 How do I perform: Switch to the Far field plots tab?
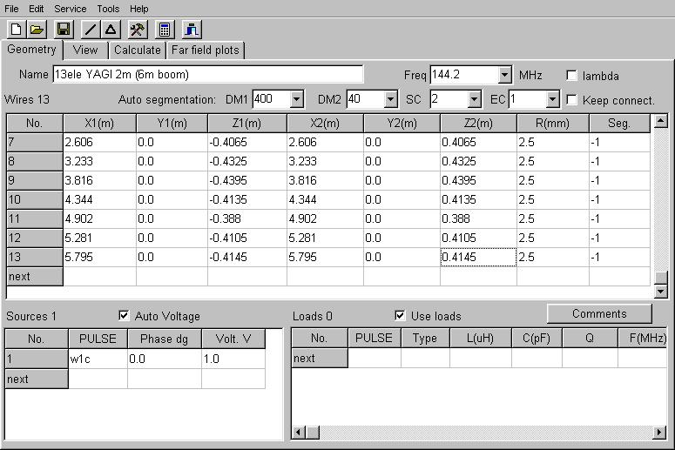206,50
